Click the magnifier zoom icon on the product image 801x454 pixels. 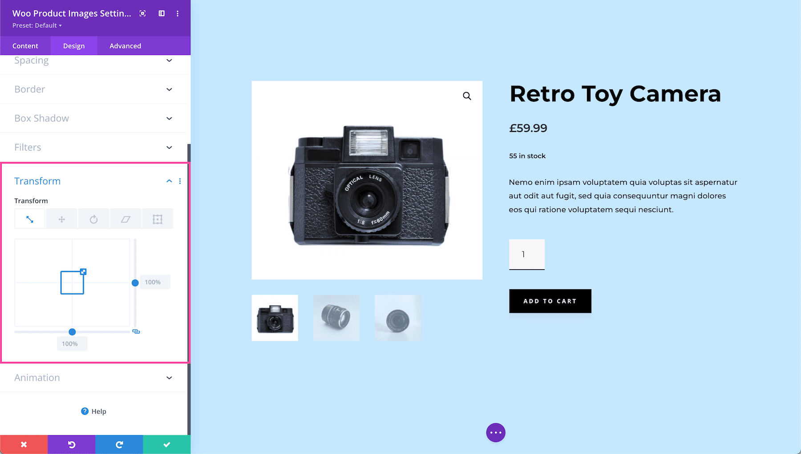(x=466, y=96)
